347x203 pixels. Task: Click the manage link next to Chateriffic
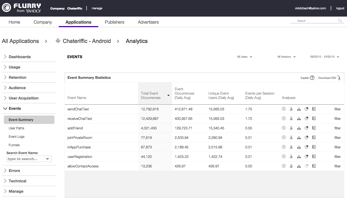pos(97,8)
